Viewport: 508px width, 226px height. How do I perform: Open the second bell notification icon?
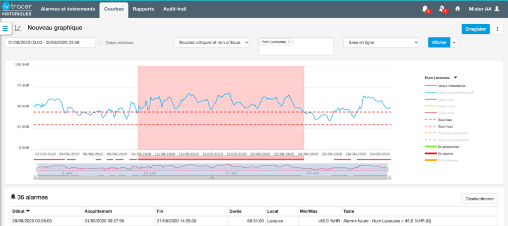click(x=442, y=9)
